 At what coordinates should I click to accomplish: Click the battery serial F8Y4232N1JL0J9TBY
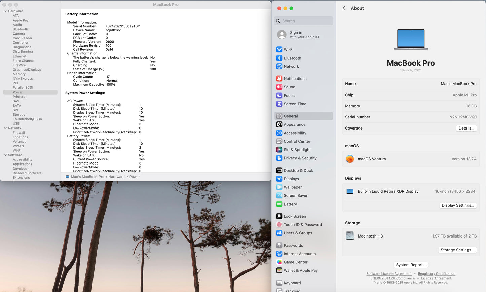click(x=123, y=26)
